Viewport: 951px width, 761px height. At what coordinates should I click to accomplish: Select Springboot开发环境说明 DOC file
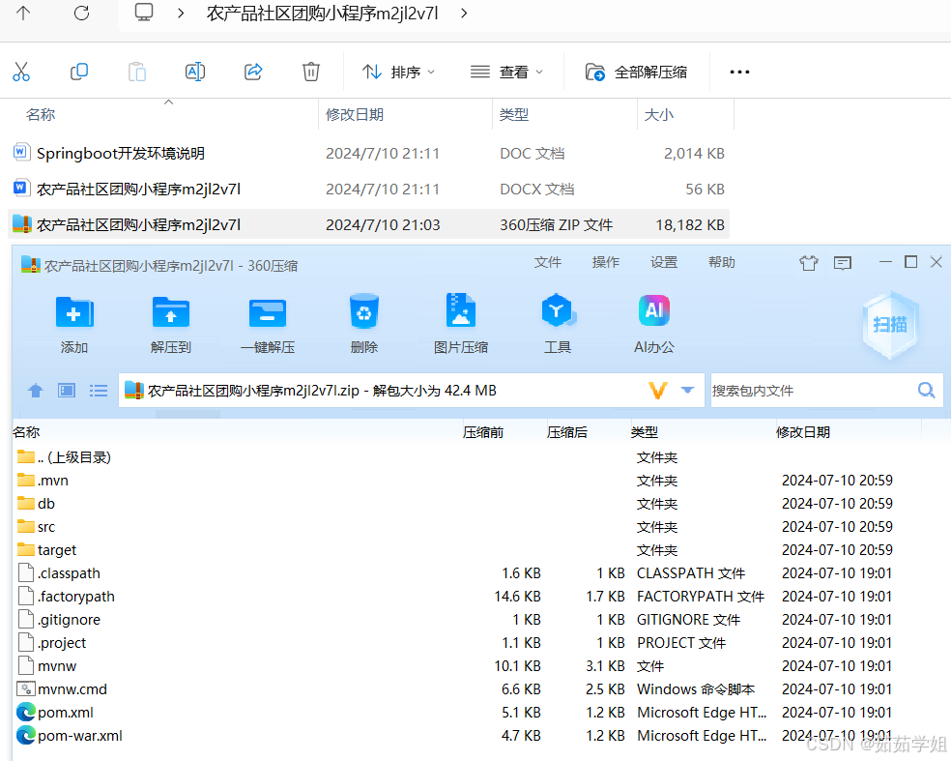click(369, 154)
